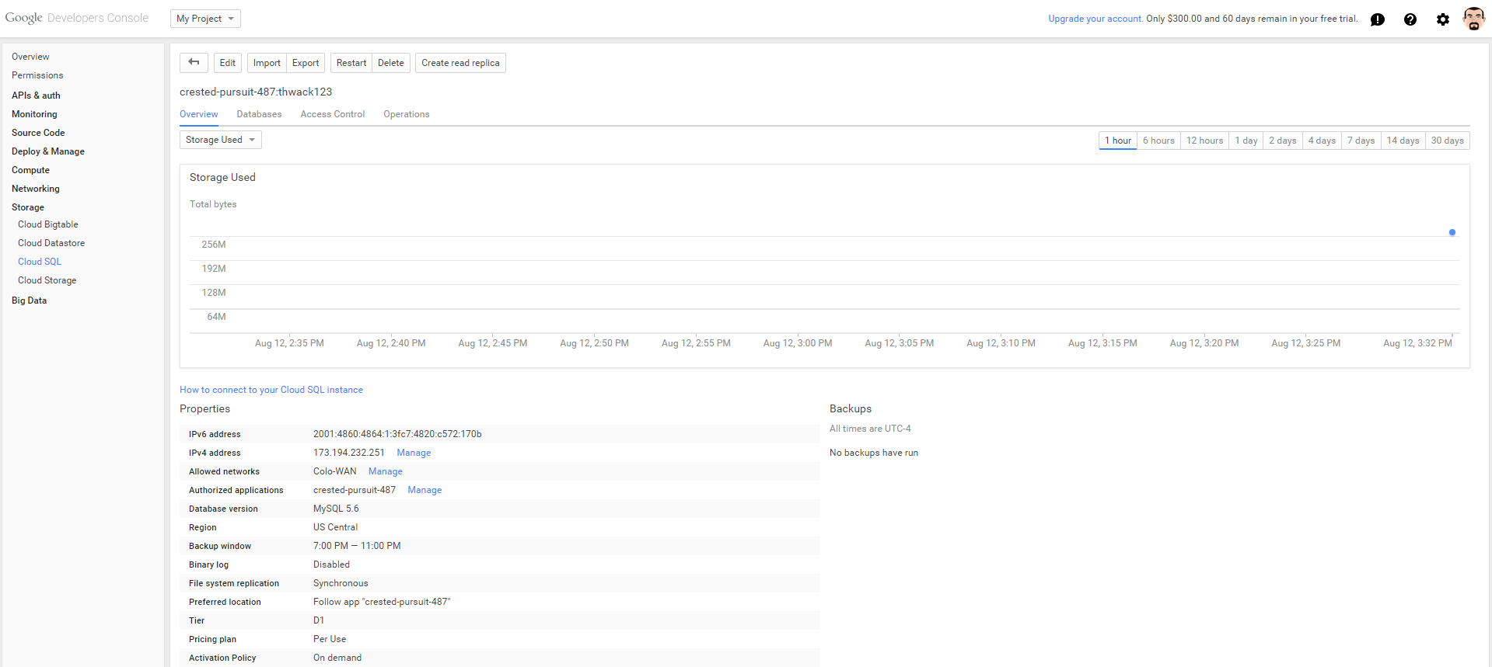The image size is (1492, 667).
Task: Click the On demand activation policy value
Action: (x=337, y=658)
